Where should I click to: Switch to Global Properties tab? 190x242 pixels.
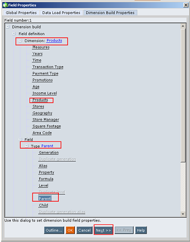pyautogui.click(x=21, y=13)
